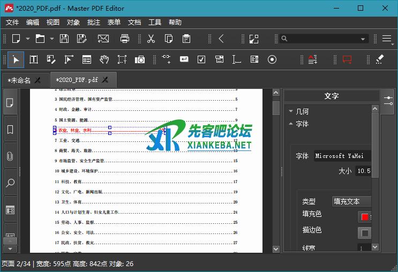Select the Hand pan tool

[104, 59]
